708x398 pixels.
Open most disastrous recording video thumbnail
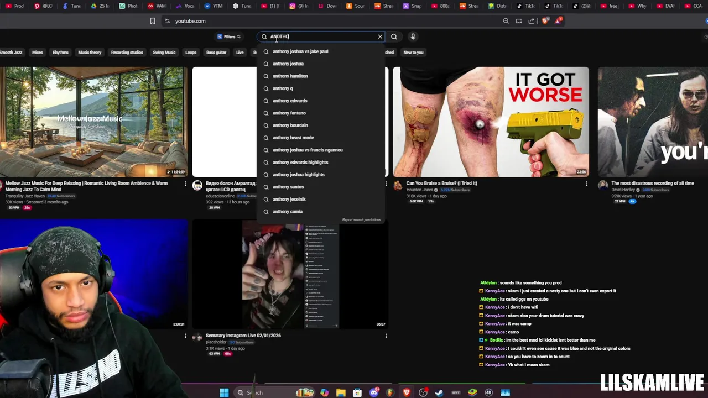point(653,122)
